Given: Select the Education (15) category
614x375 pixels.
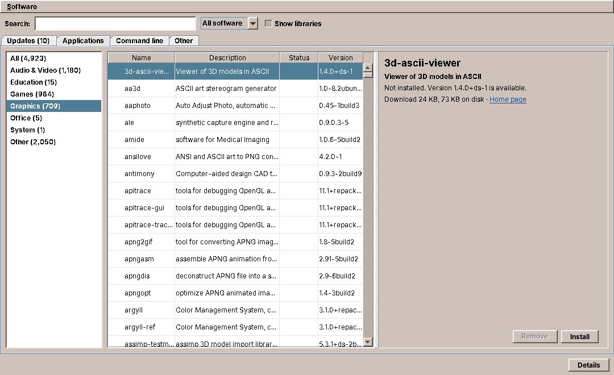Looking at the screenshot, I should pyautogui.click(x=53, y=82).
